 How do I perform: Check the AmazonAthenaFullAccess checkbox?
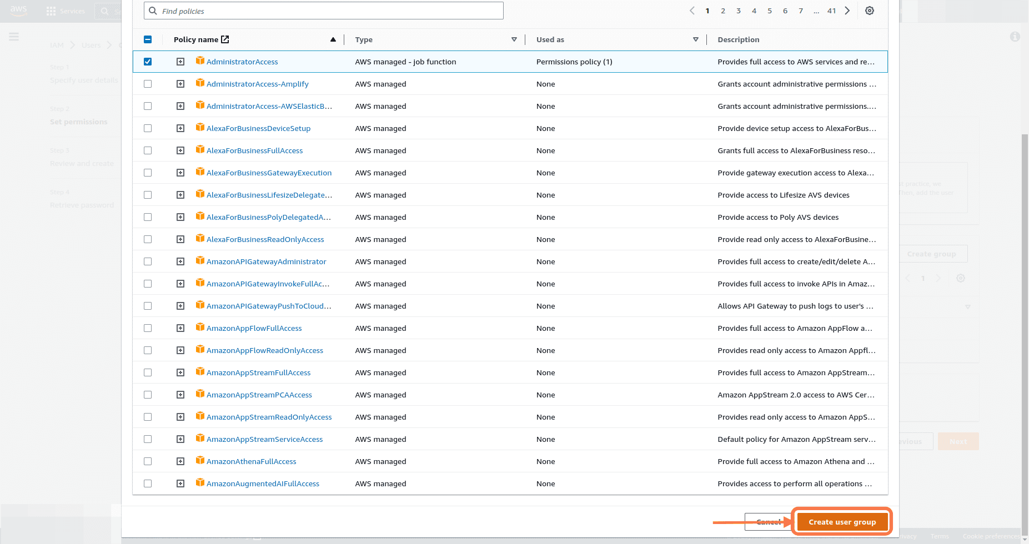point(148,461)
